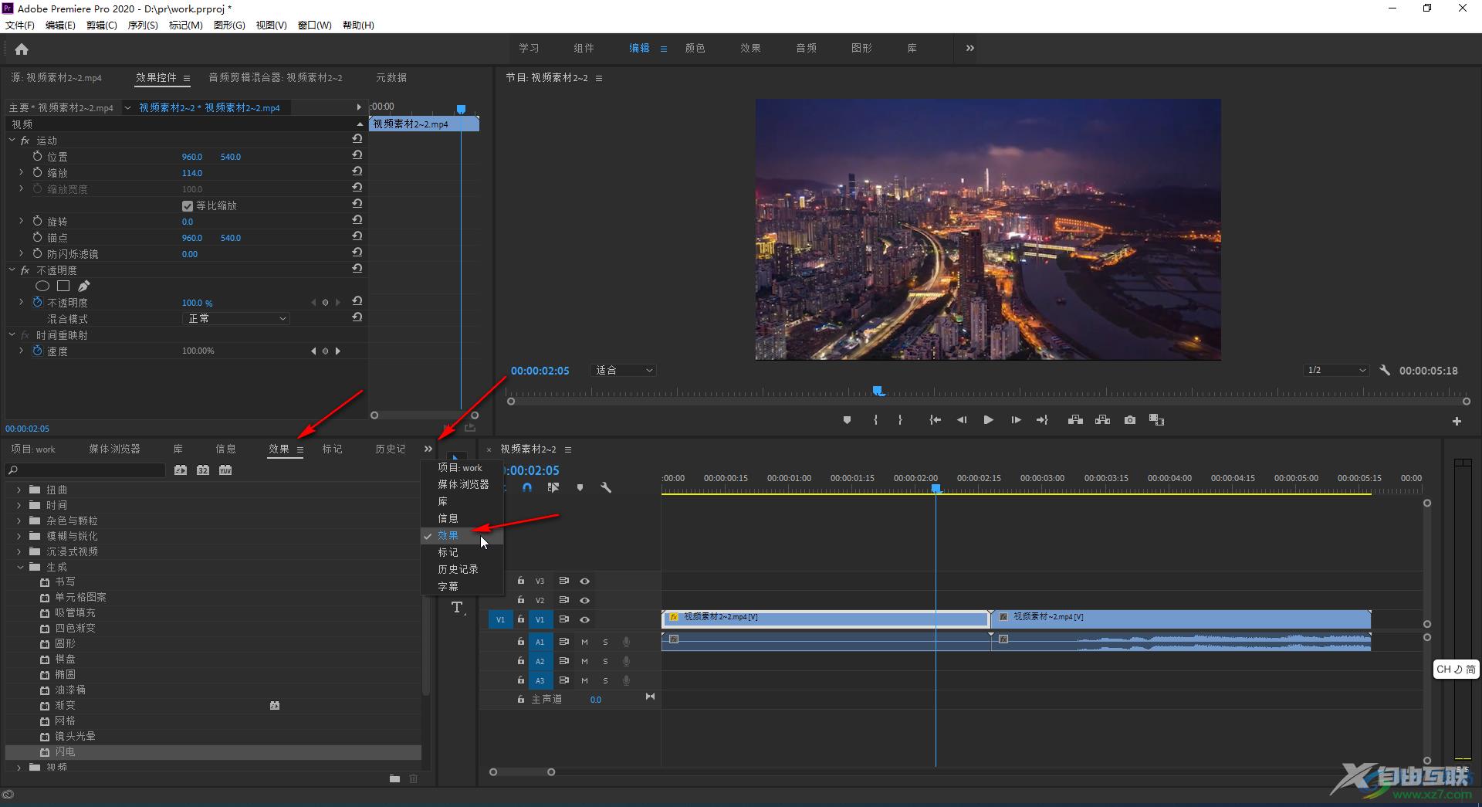Expand the Rotation property
Image resolution: width=1482 pixels, height=807 pixels.
coord(22,221)
